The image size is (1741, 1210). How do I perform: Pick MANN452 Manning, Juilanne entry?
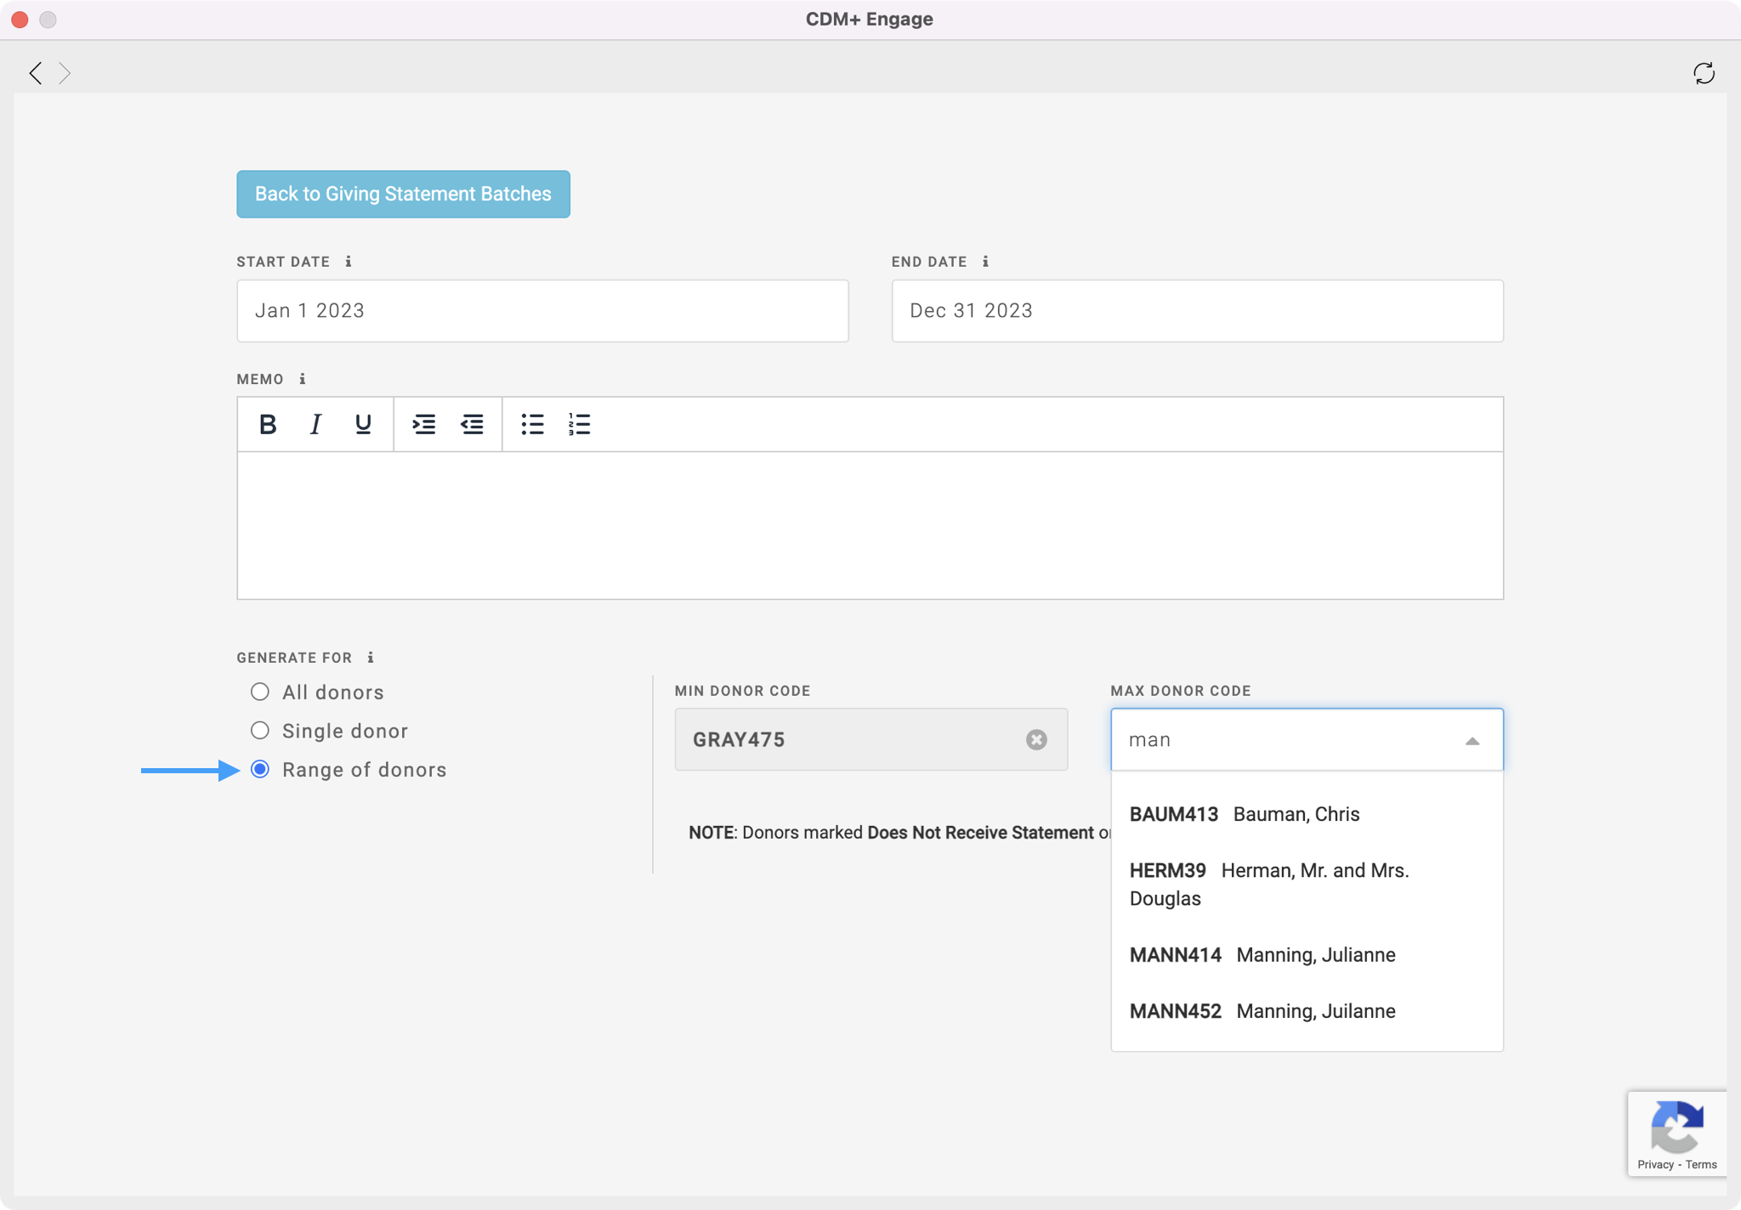click(1262, 1011)
